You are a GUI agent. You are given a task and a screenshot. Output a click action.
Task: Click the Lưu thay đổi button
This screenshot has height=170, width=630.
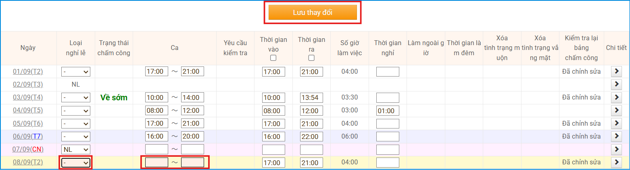coord(313,12)
